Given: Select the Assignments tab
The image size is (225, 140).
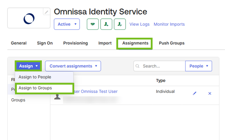Looking at the screenshot, I should [135, 43].
